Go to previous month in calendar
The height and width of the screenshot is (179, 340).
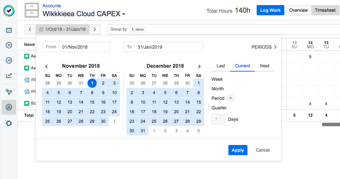click(x=46, y=66)
